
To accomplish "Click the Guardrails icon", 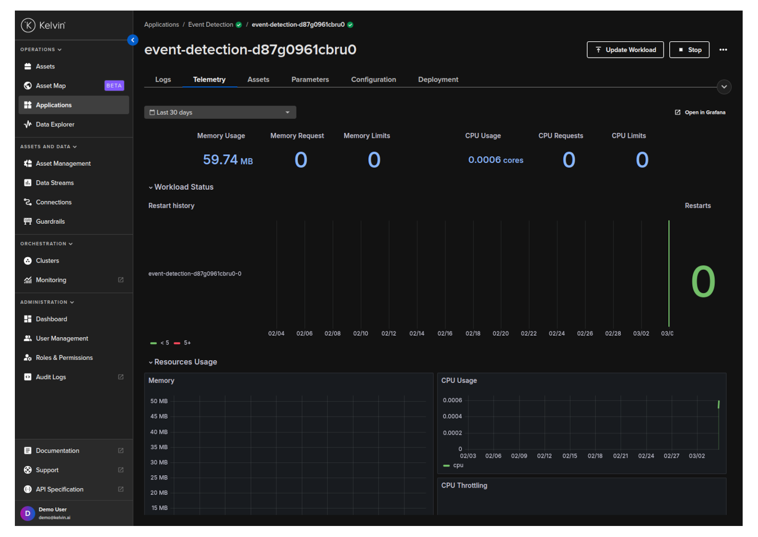I will coord(28,222).
